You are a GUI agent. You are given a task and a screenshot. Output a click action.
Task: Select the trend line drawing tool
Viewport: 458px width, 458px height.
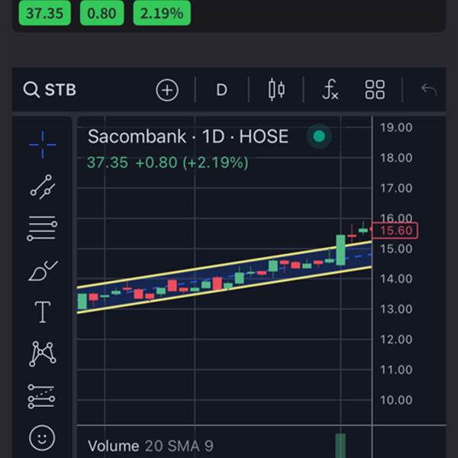43,187
